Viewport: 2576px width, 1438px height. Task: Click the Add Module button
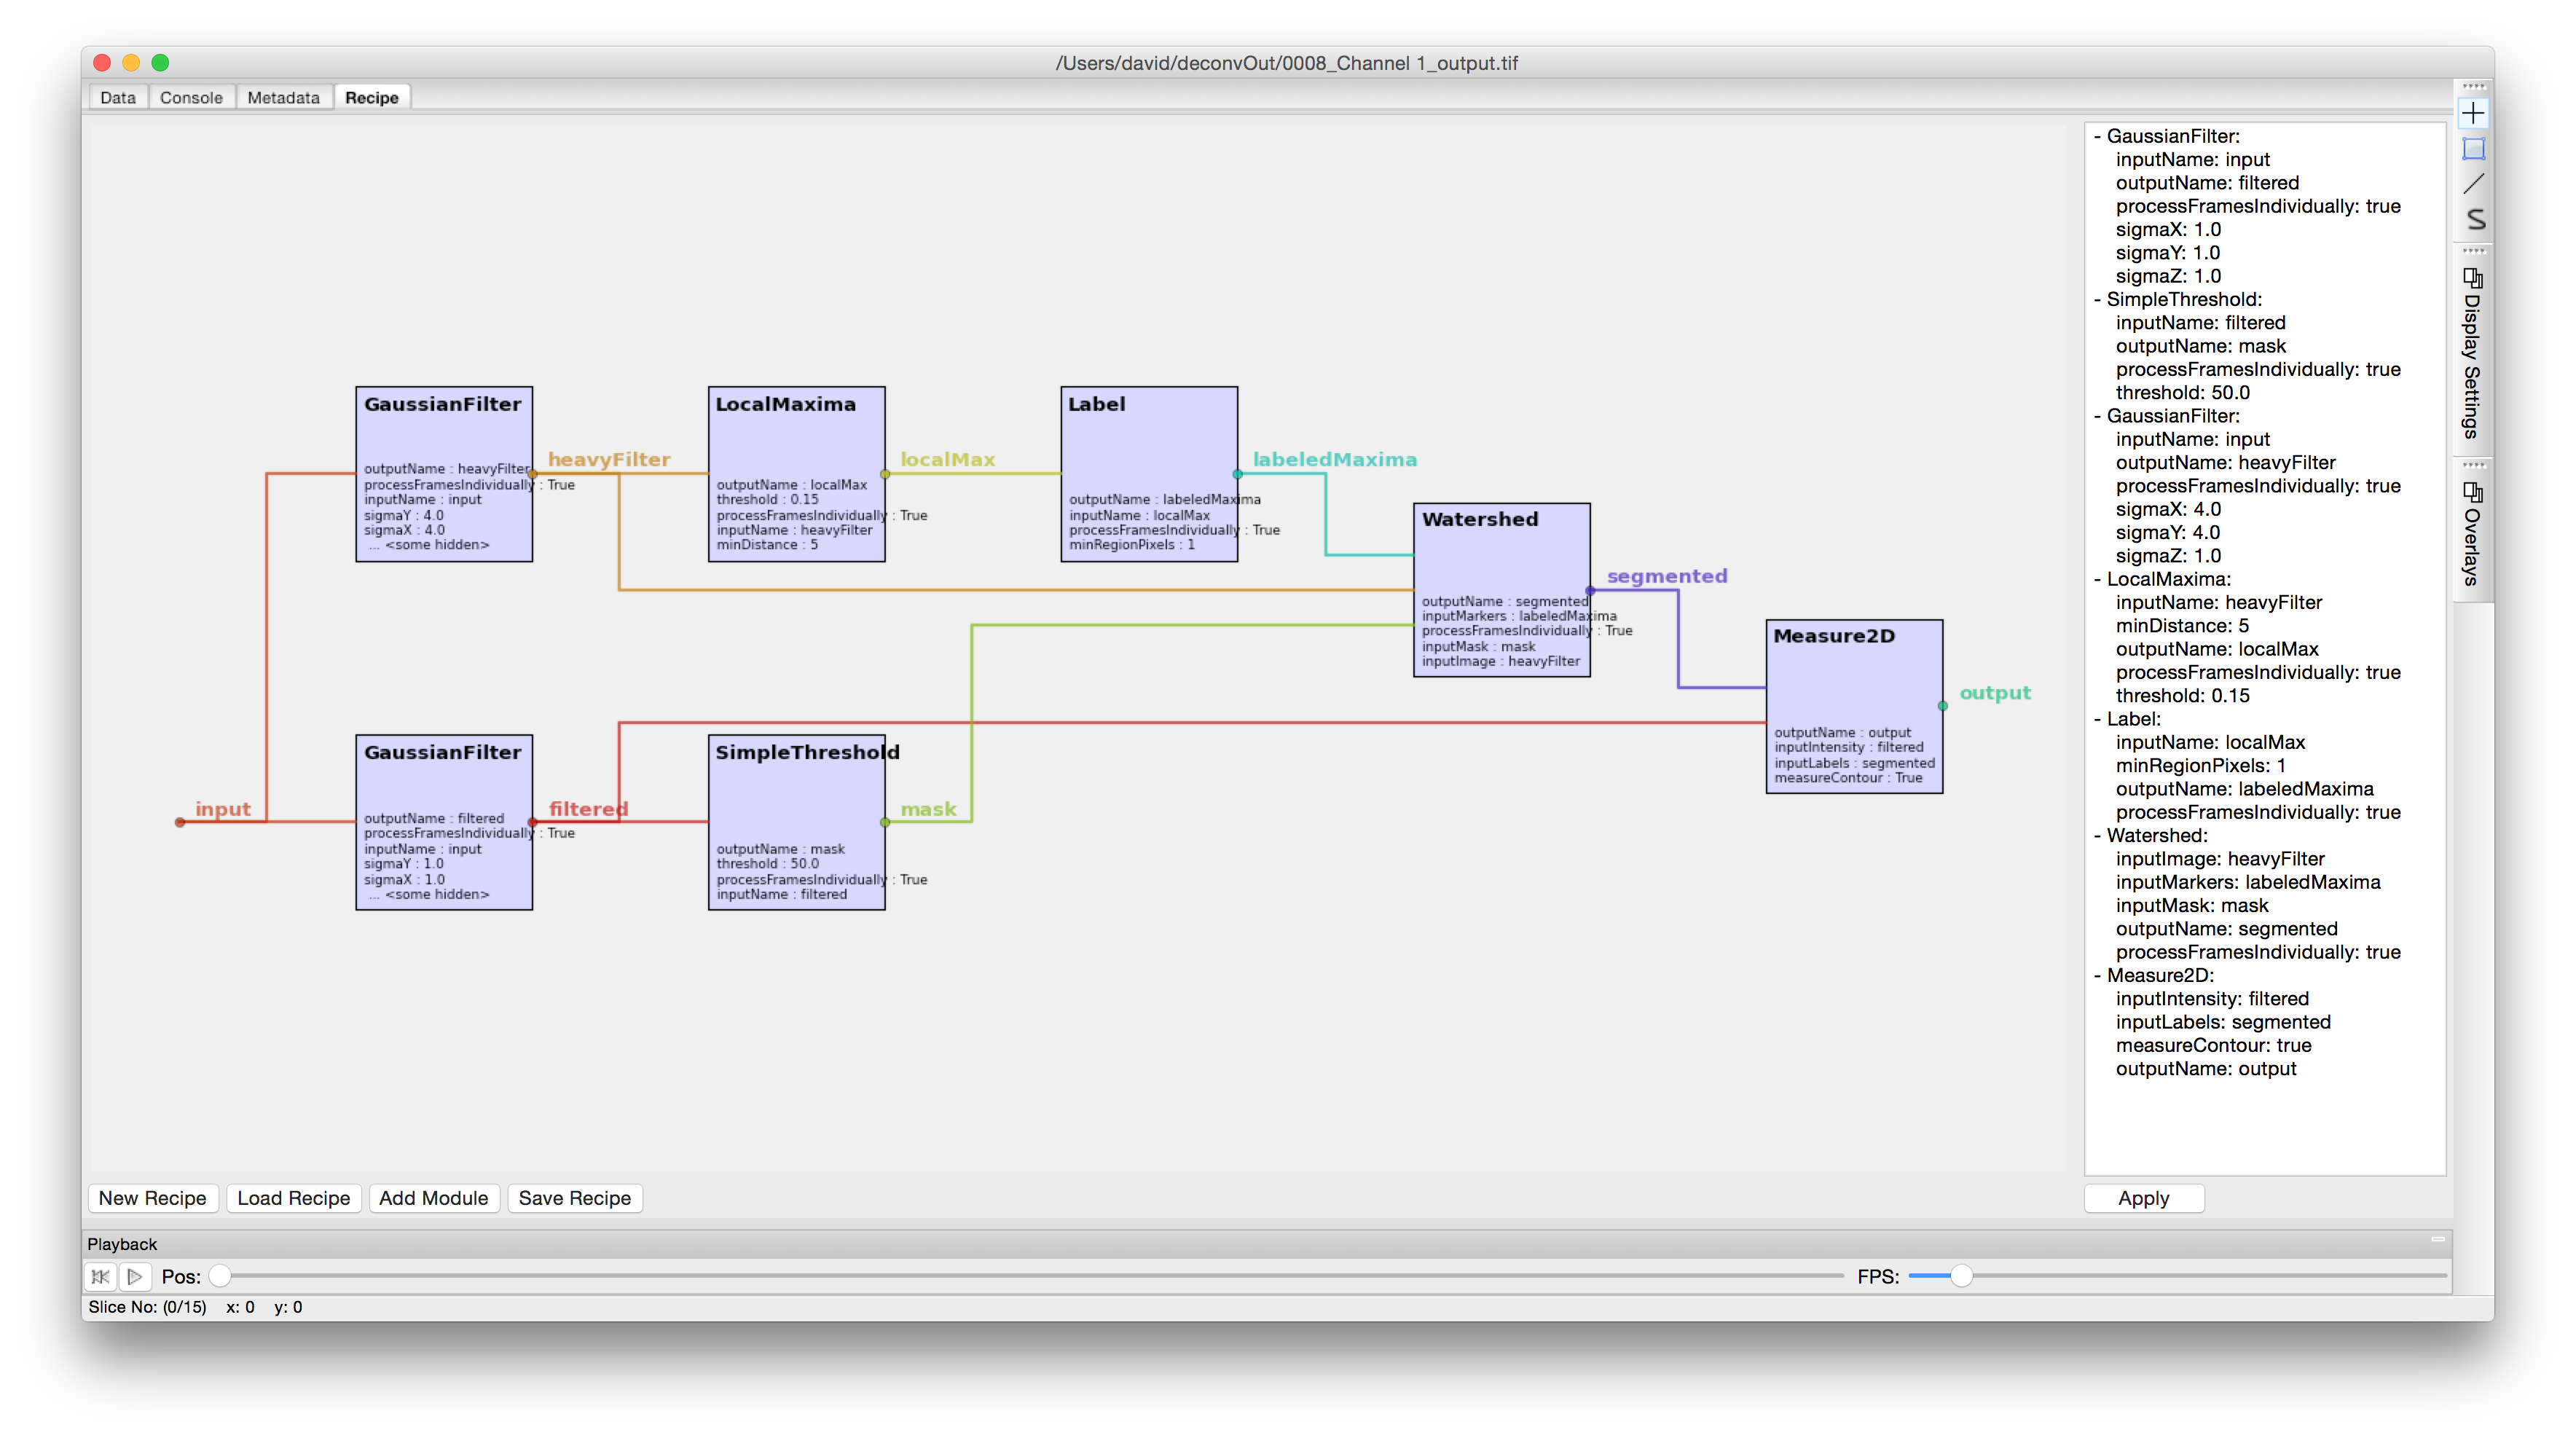(433, 1198)
